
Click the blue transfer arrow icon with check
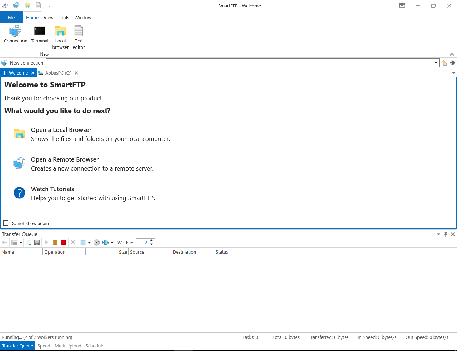coord(105,243)
